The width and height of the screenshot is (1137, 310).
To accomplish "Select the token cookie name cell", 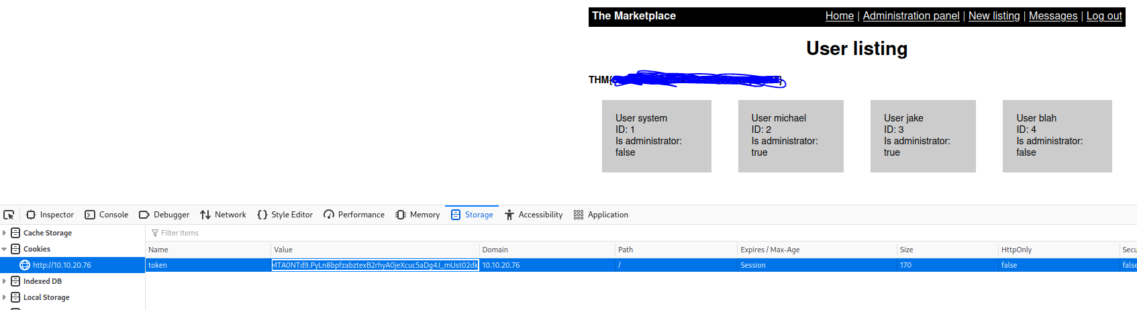I will click(208, 265).
